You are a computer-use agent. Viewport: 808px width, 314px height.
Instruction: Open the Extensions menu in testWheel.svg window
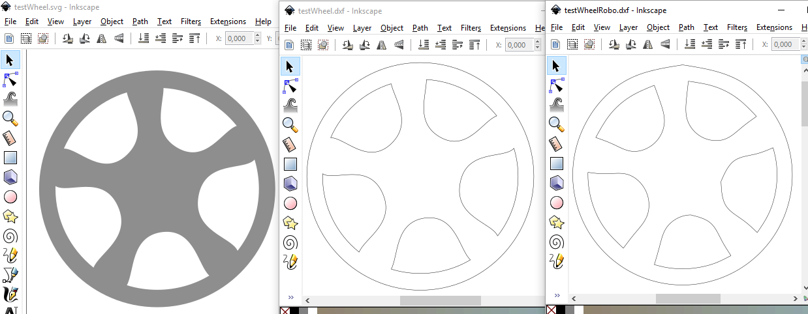(228, 21)
